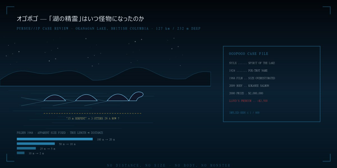The image size is (337, 168).
Task: Click the "15 m SERPENT" = 3 otters caption
Action: point(93,119)
